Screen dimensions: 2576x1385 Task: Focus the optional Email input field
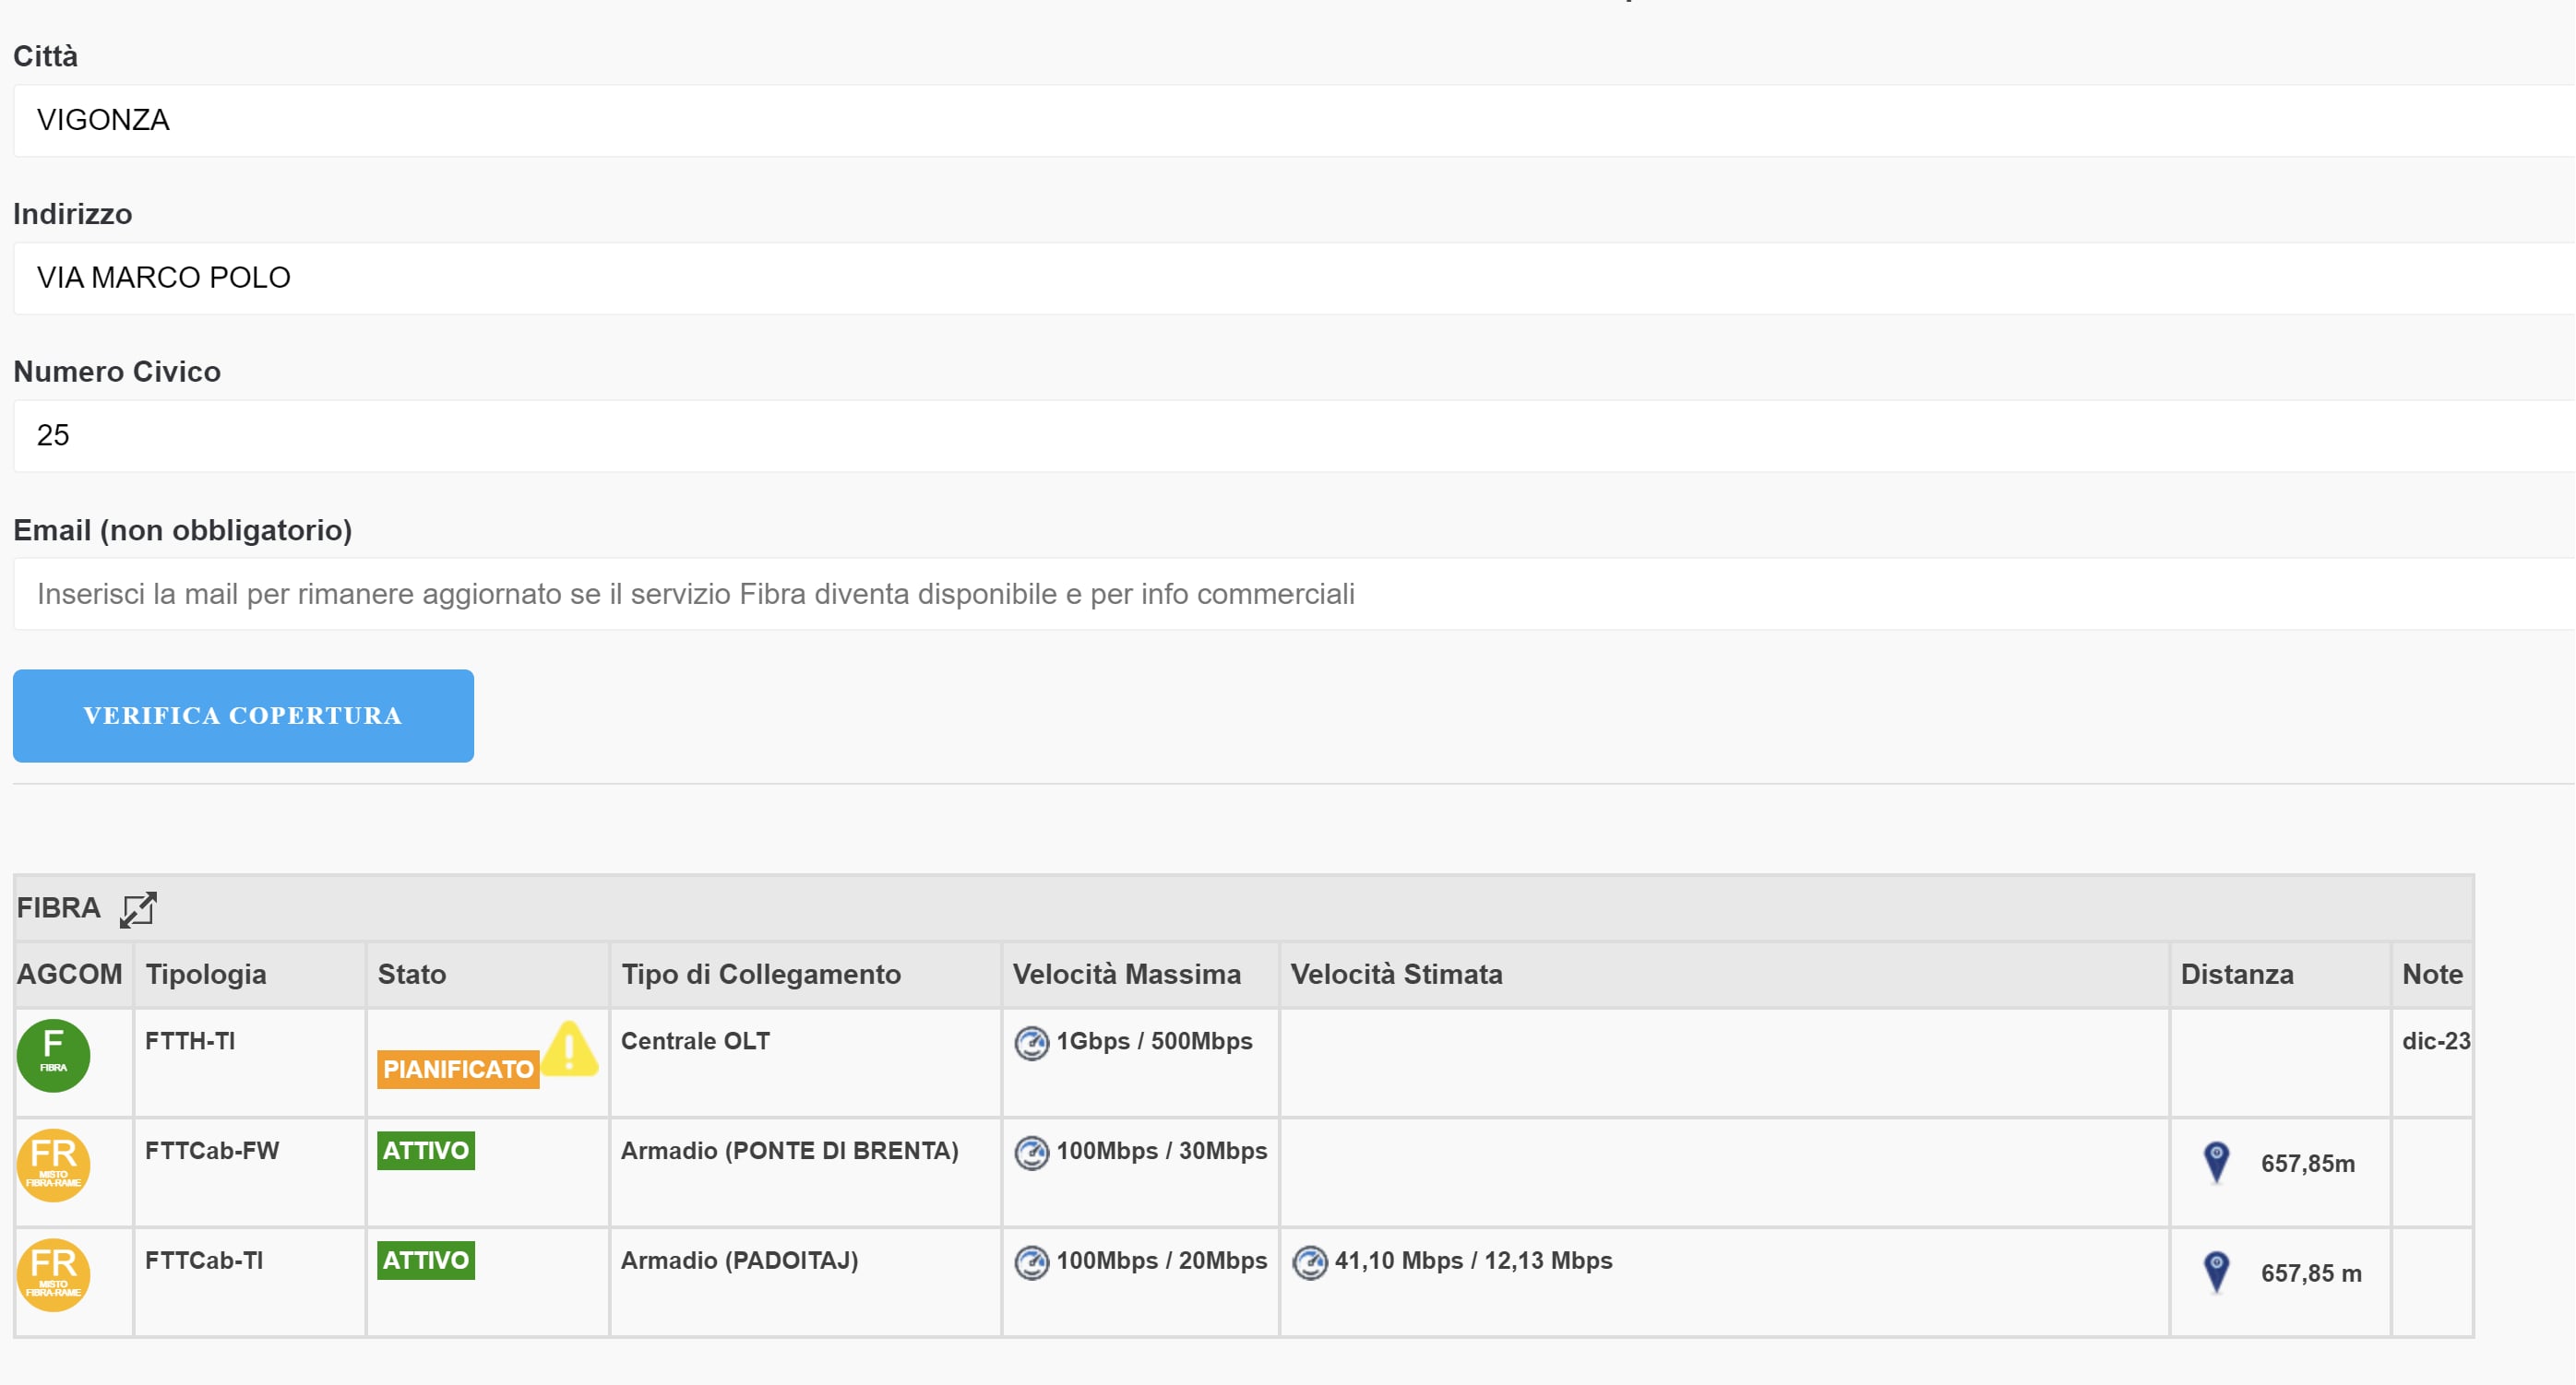point(1288,595)
